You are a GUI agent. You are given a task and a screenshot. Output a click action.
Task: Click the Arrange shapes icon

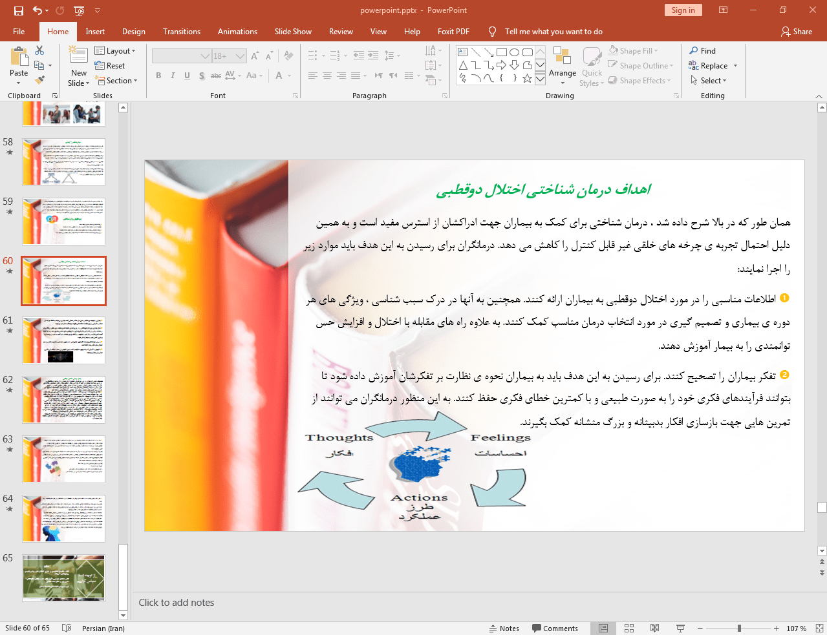[x=563, y=66]
